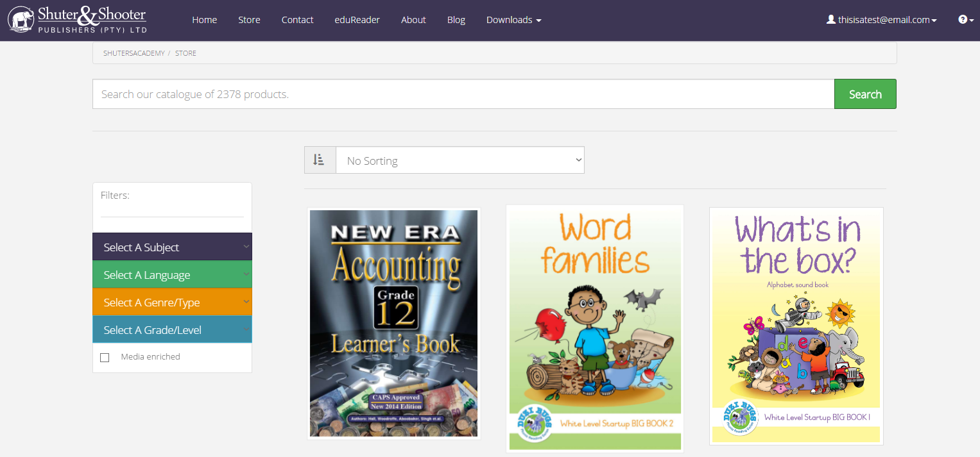This screenshot has height=457, width=980.
Task: Click the green Search button
Action: [x=865, y=94]
